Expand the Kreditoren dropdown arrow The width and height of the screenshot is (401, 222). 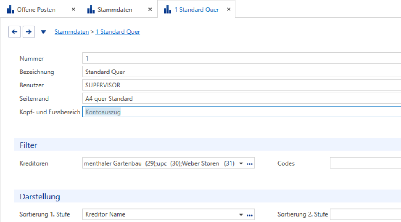[241, 164]
